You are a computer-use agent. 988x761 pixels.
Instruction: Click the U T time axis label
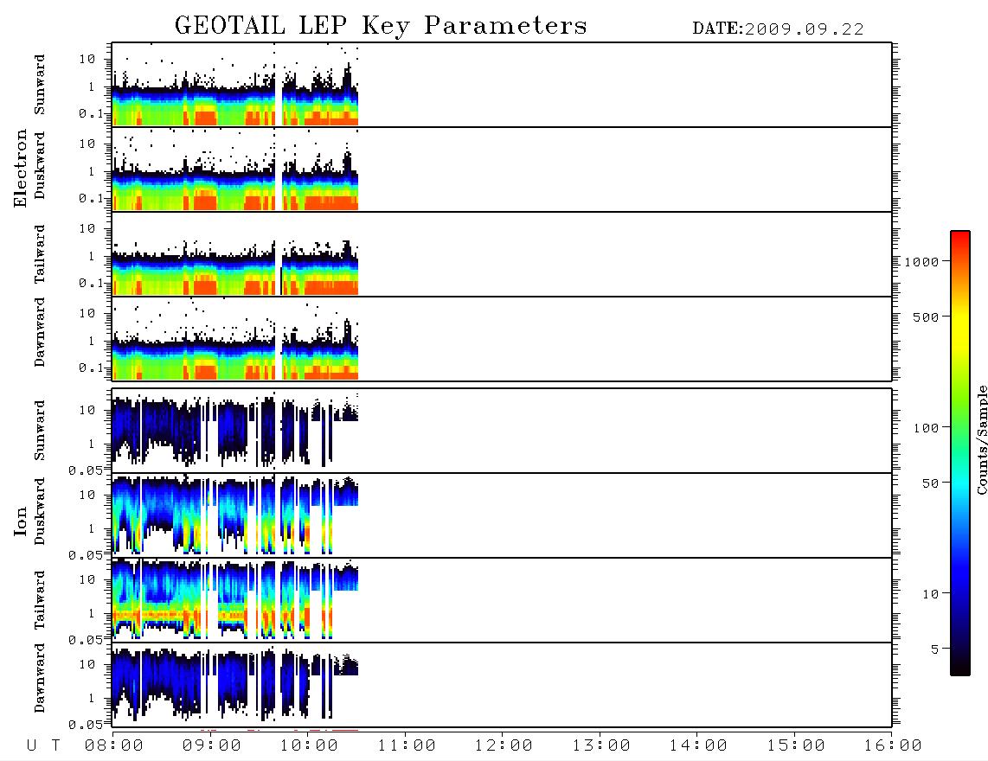[43, 746]
